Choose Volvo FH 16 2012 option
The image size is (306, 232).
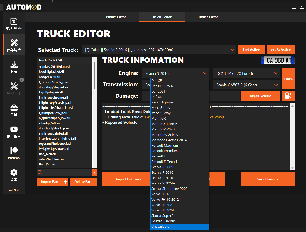180,200
